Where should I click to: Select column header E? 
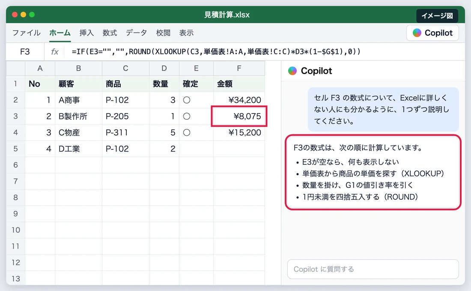pos(196,68)
